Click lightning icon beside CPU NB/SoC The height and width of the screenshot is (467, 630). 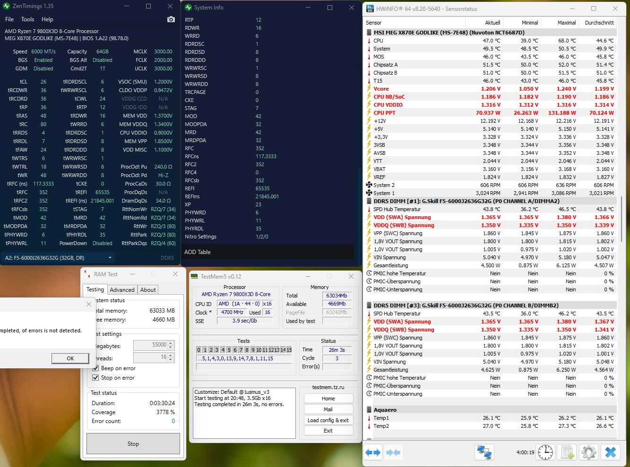369,97
